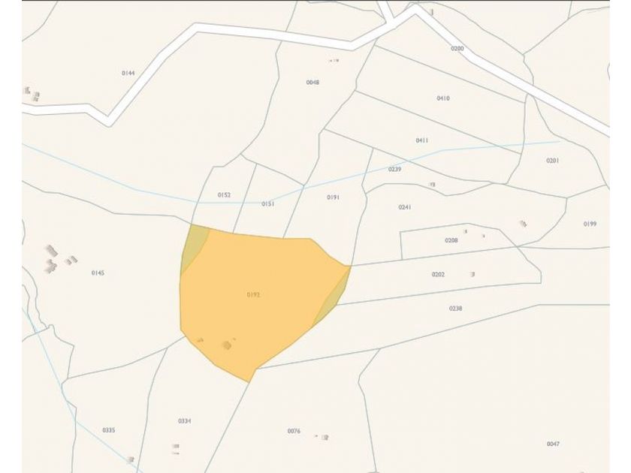The width and height of the screenshot is (631, 473).
Task: Select parcel 0144 on the map
Action: [128, 74]
